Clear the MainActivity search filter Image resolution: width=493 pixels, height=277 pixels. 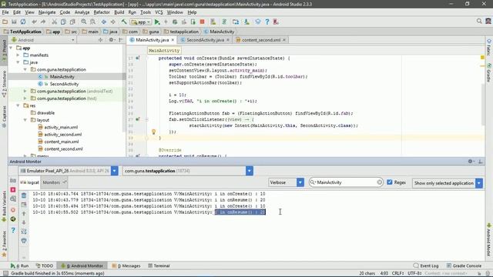click(x=379, y=182)
